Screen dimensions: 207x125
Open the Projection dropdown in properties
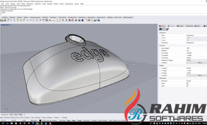[x=197, y=43]
